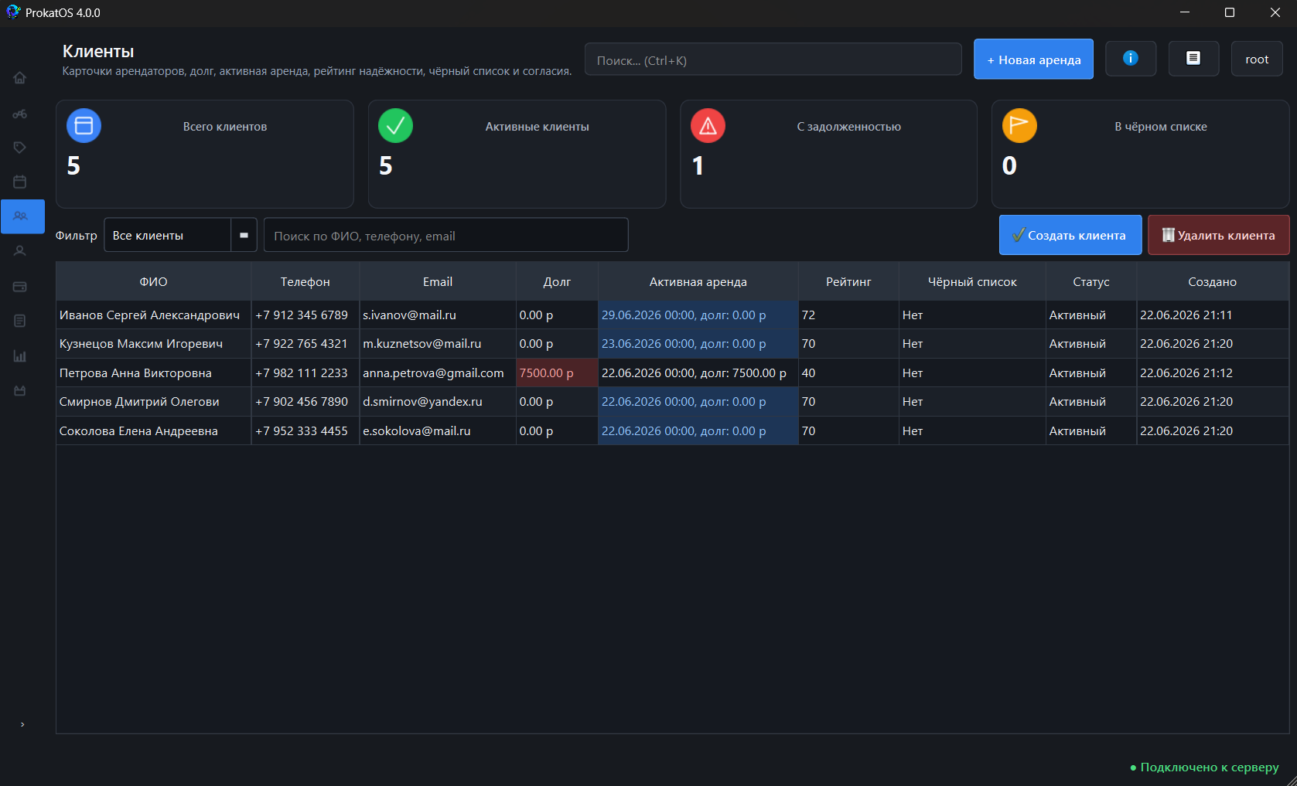Screen dimensions: 1297x786
Task: Click created date 22.06.2026 21:11 cell
Action: [x=1212, y=315]
